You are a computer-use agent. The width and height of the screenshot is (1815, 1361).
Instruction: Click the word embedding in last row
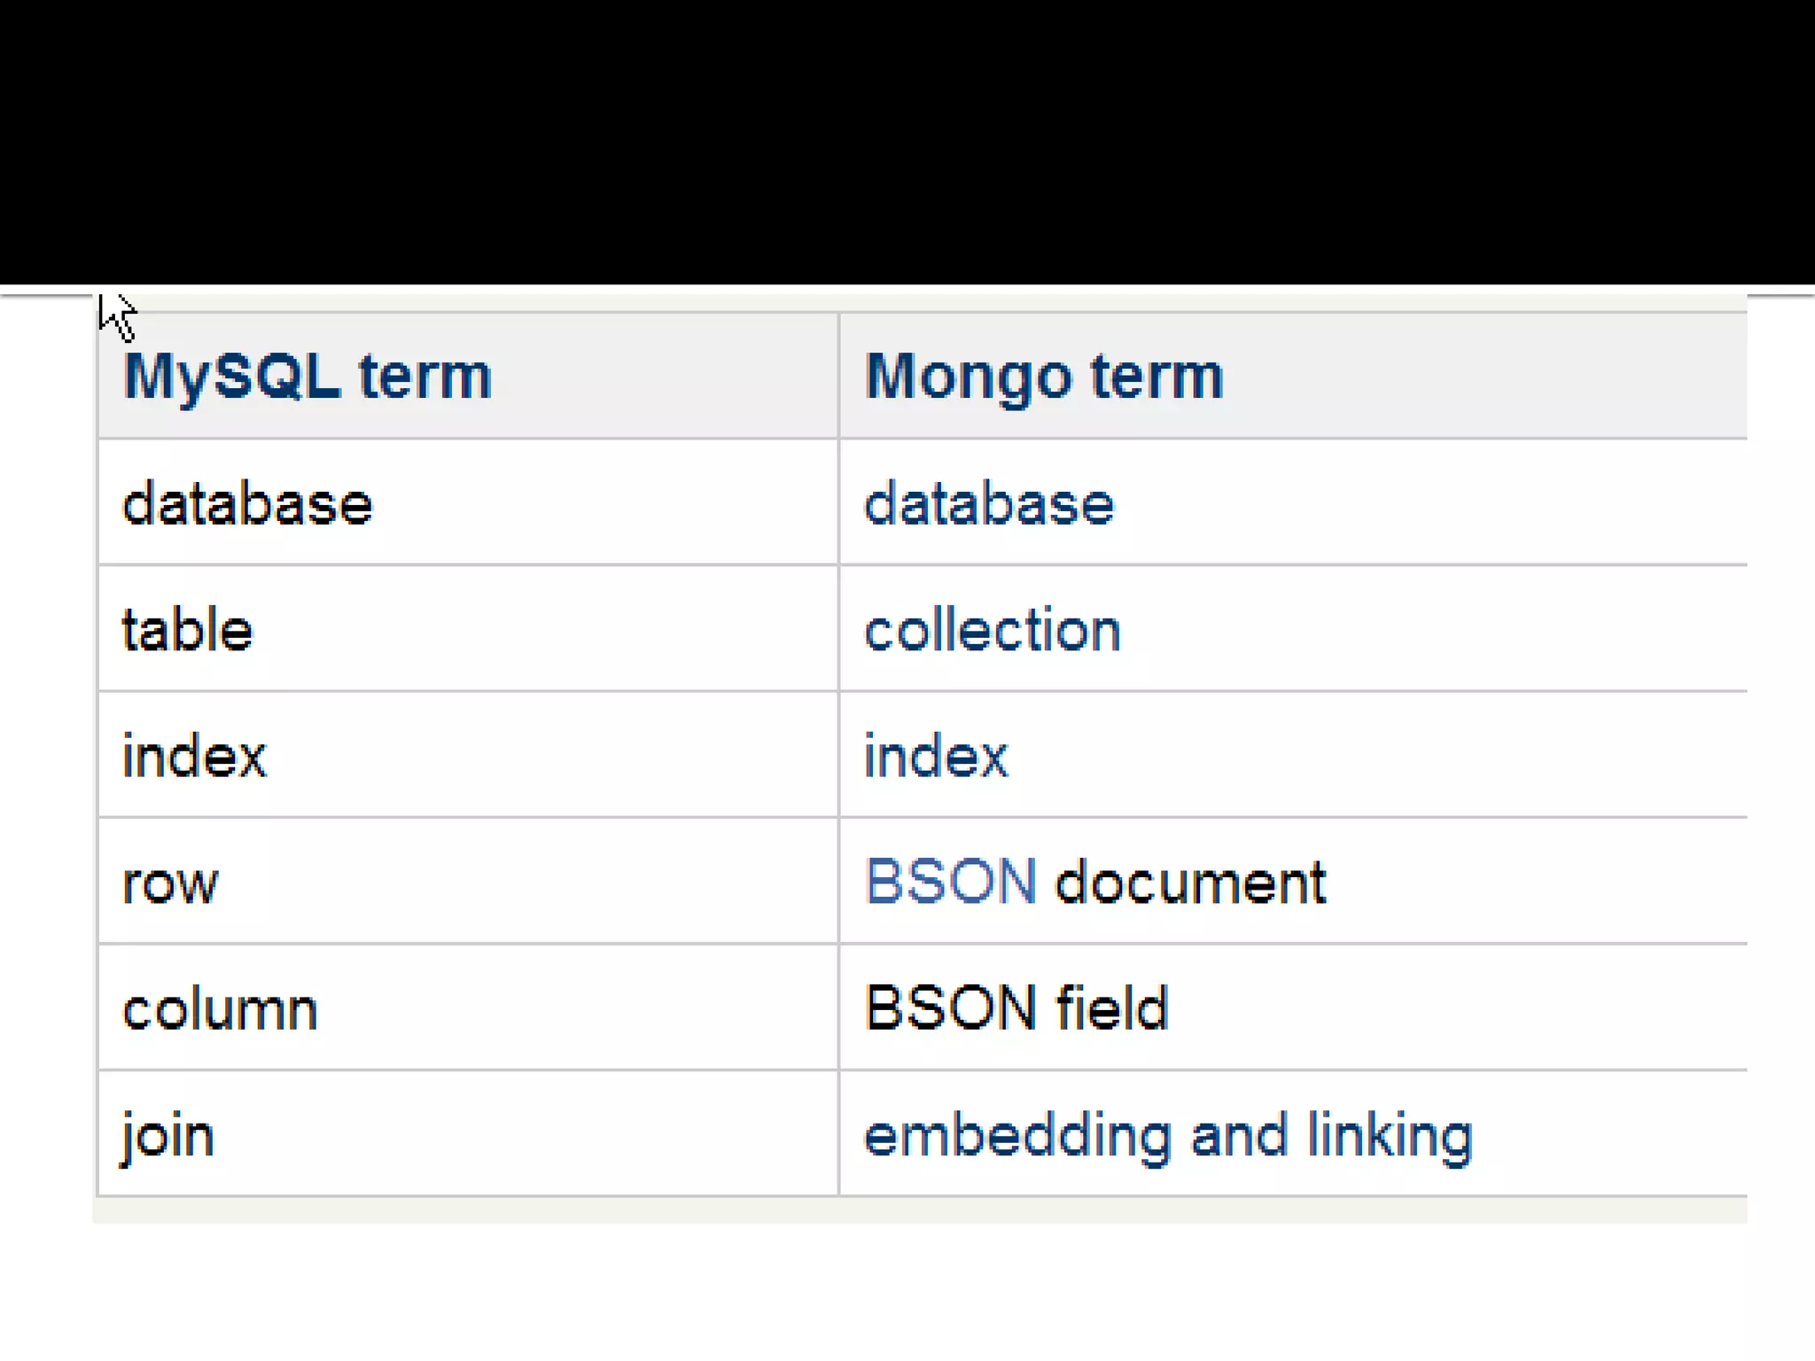click(1017, 1136)
